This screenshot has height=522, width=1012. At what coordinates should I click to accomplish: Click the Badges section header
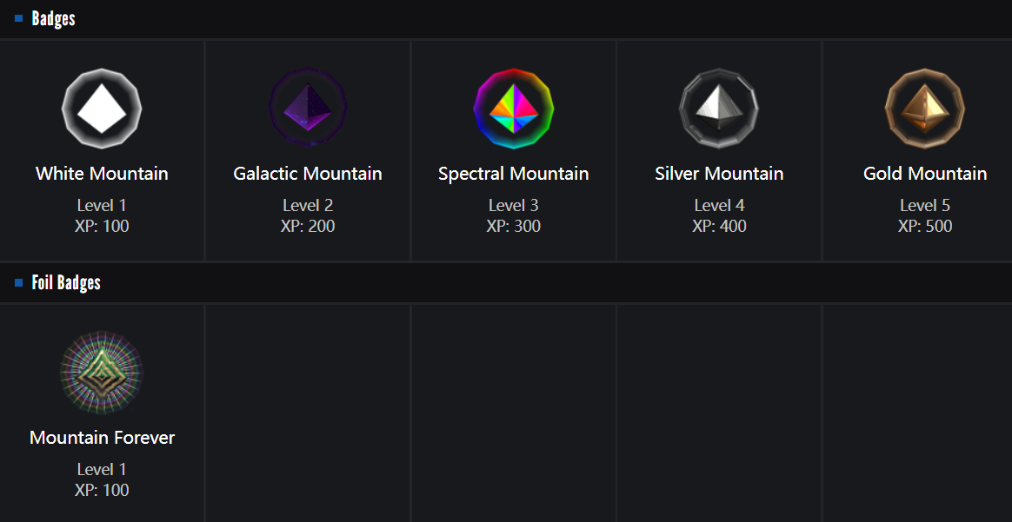point(54,18)
